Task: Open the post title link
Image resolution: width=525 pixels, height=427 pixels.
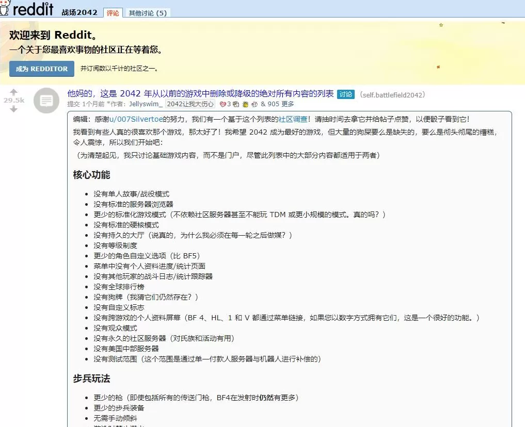Action: coord(200,94)
